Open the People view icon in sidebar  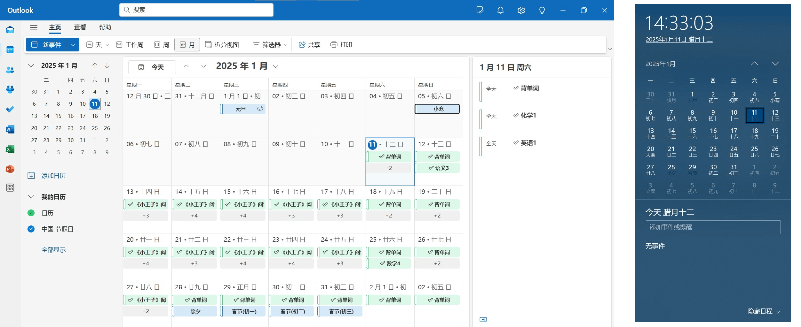point(10,70)
